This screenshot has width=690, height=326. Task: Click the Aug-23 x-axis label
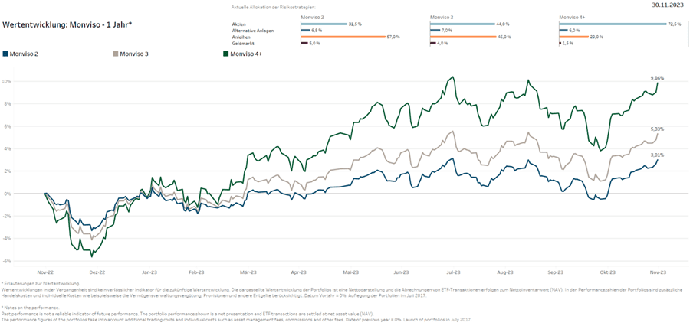point(505,272)
